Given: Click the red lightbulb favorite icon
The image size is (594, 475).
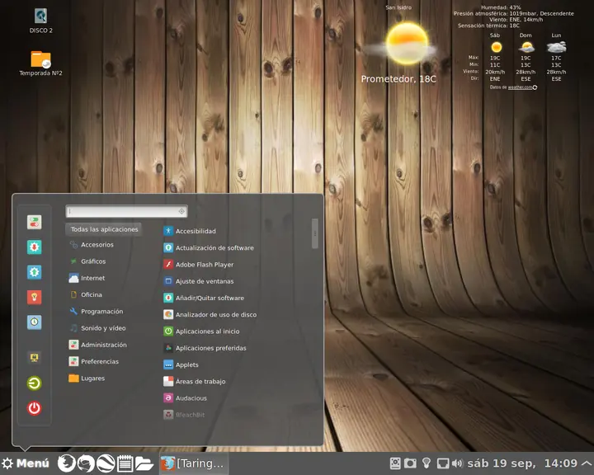Looking at the screenshot, I should [34, 298].
